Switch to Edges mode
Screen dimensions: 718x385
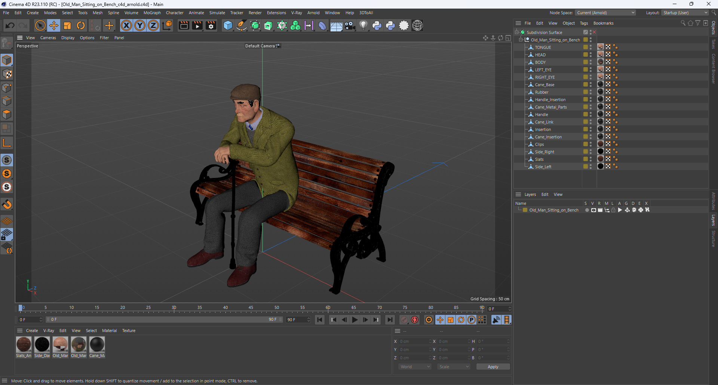tap(7, 101)
